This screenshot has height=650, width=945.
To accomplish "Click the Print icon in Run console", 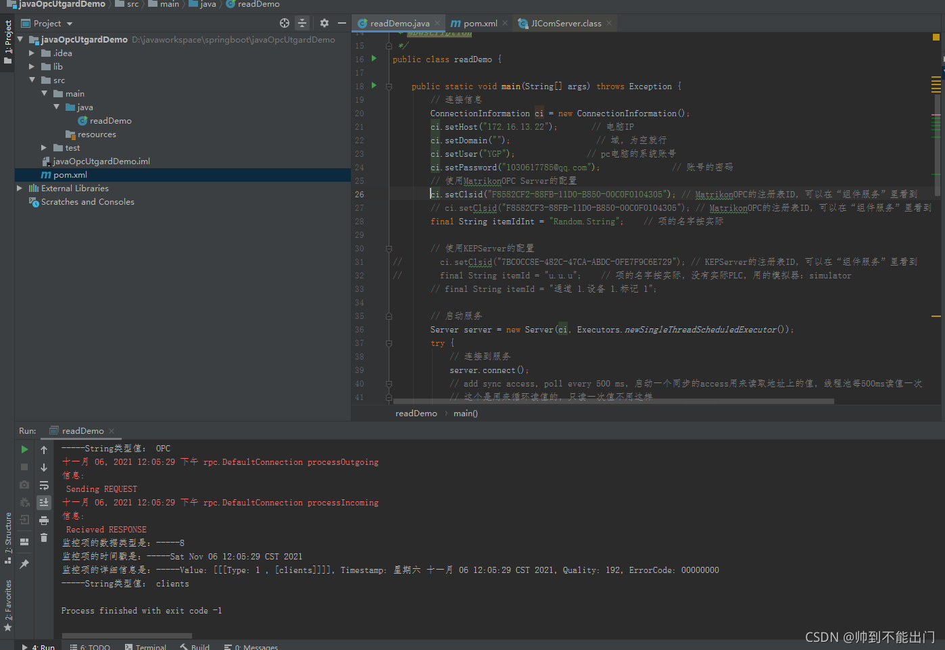I will pos(44,520).
